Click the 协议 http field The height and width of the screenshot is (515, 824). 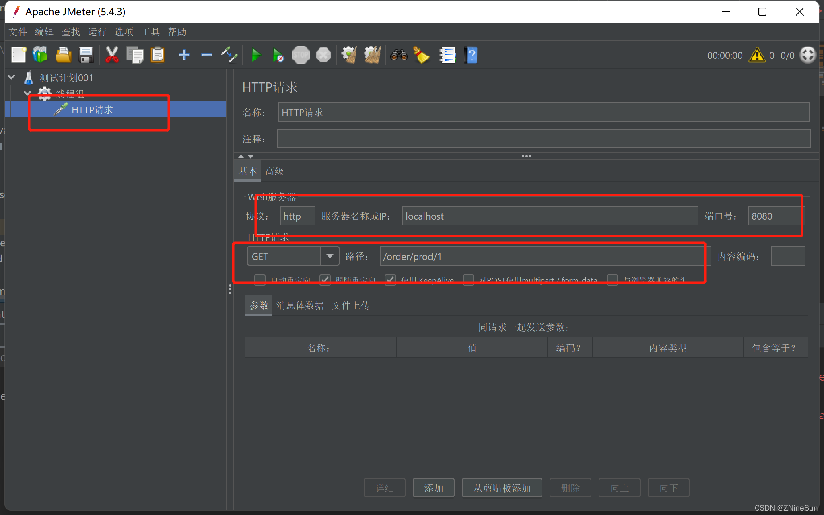pyautogui.click(x=297, y=216)
